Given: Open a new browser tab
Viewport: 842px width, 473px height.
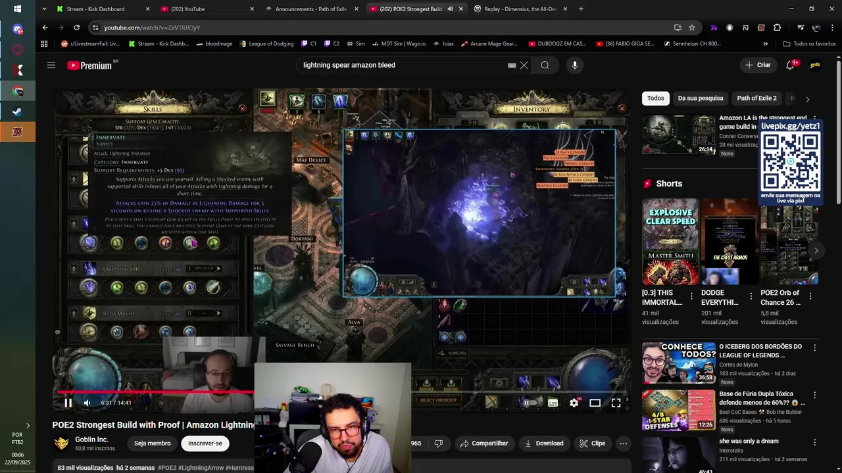Looking at the screenshot, I should point(581,9).
